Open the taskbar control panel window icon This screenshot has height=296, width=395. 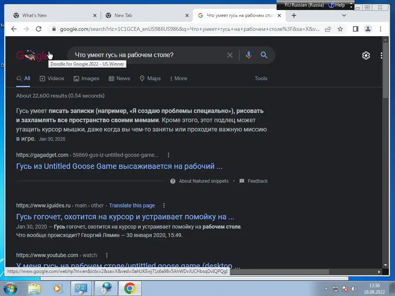81,288
